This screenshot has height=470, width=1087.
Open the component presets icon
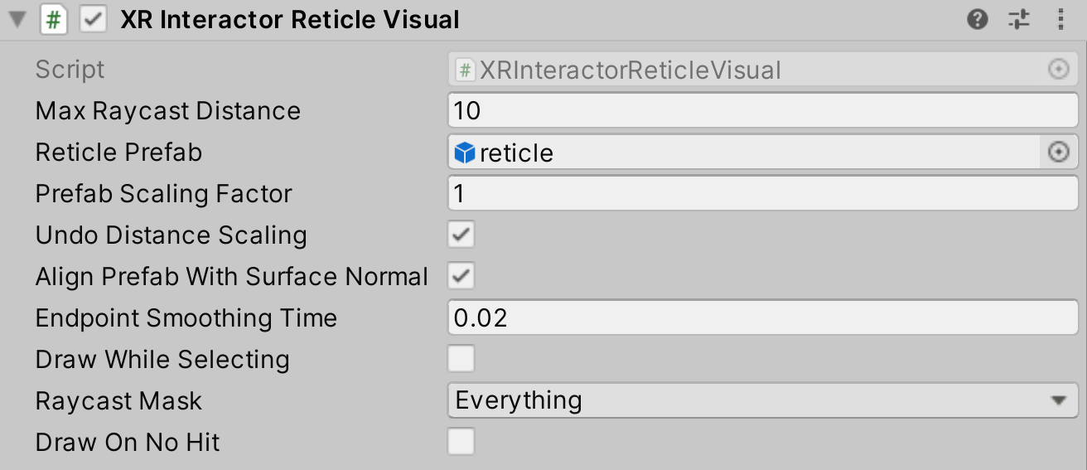point(1019,20)
